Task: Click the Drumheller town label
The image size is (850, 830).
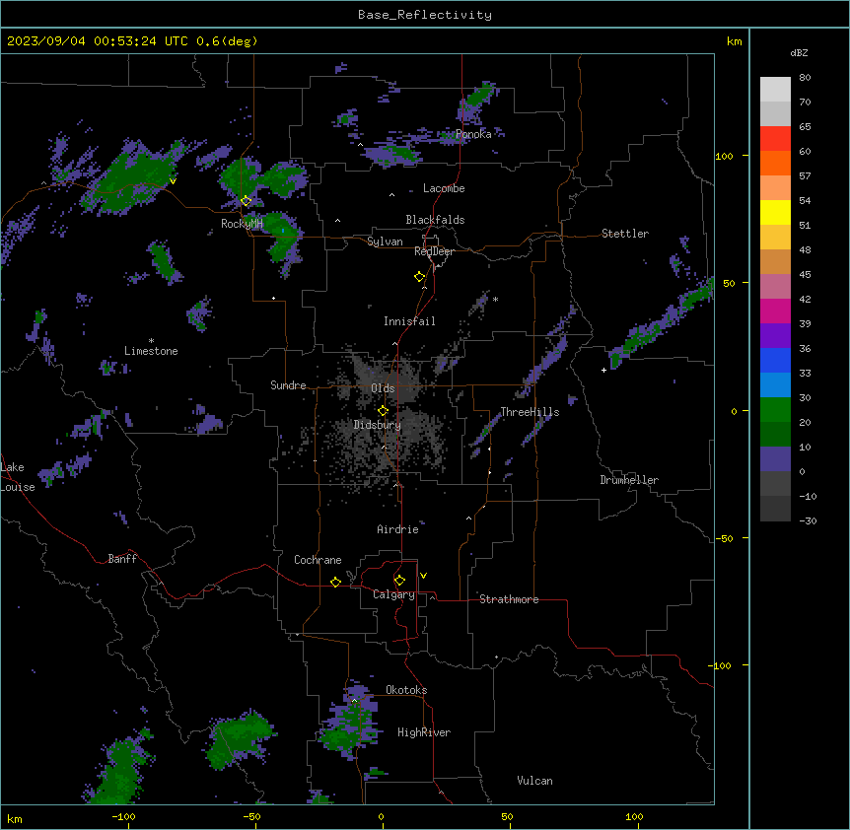Action: pyautogui.click(x=629, y=480)
